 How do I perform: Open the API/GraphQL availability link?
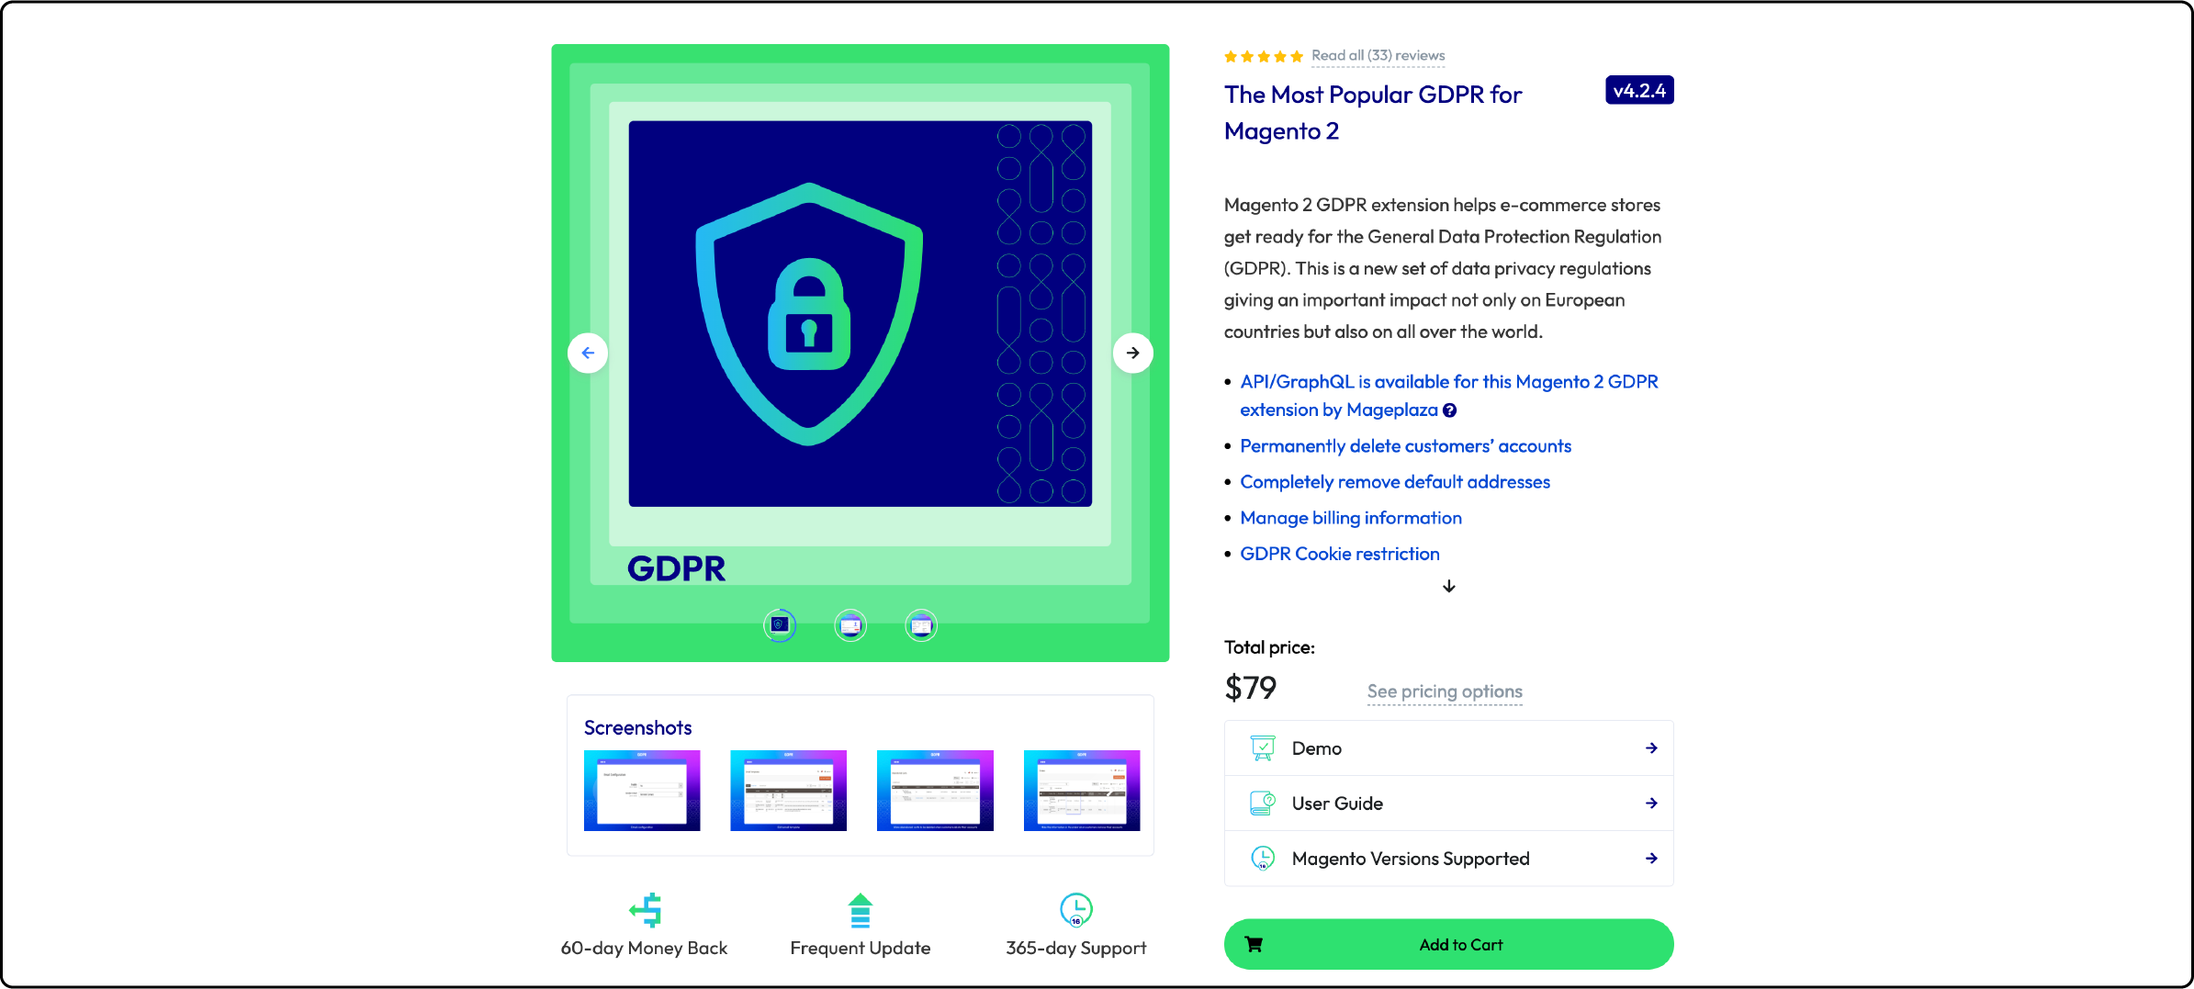(x=1448, y=396)
